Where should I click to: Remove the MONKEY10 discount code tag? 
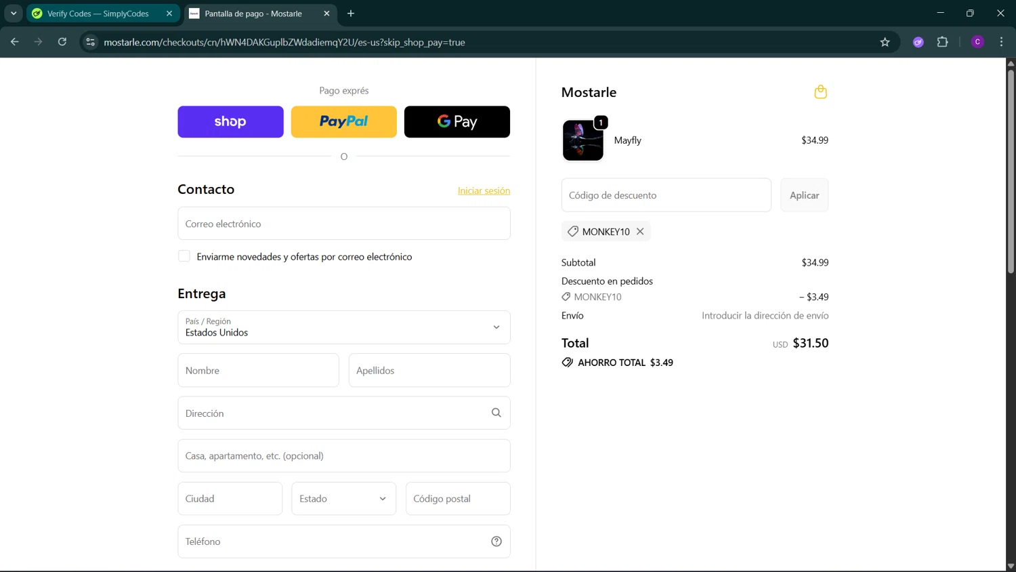[x=640, y=232]
